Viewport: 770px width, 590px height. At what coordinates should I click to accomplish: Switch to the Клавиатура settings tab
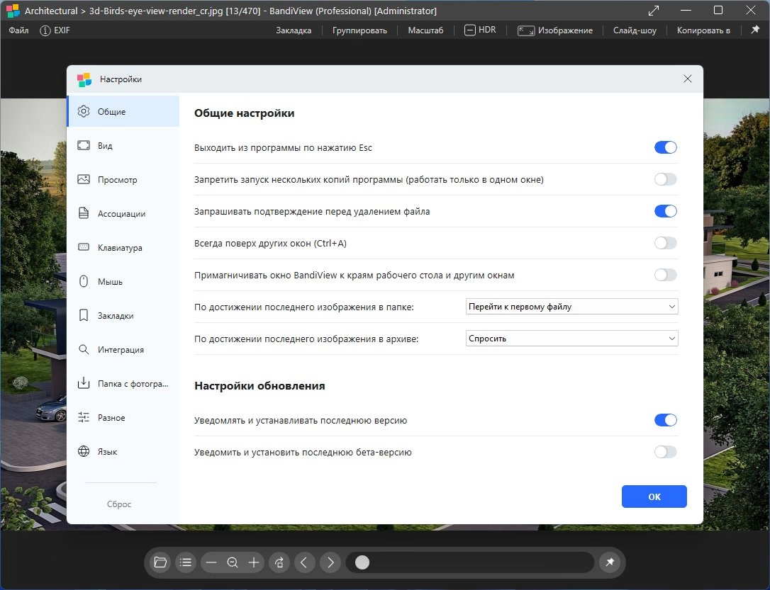120,248
